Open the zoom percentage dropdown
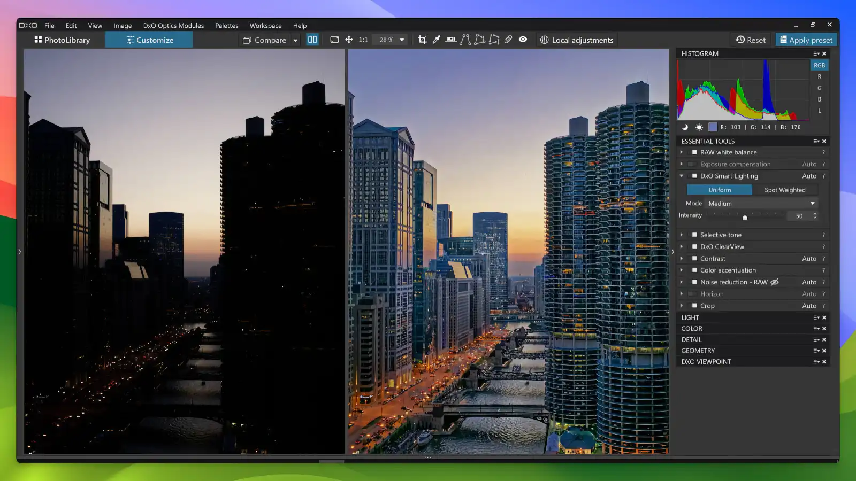This screenshot has width=856, height=481. point(401,40)
